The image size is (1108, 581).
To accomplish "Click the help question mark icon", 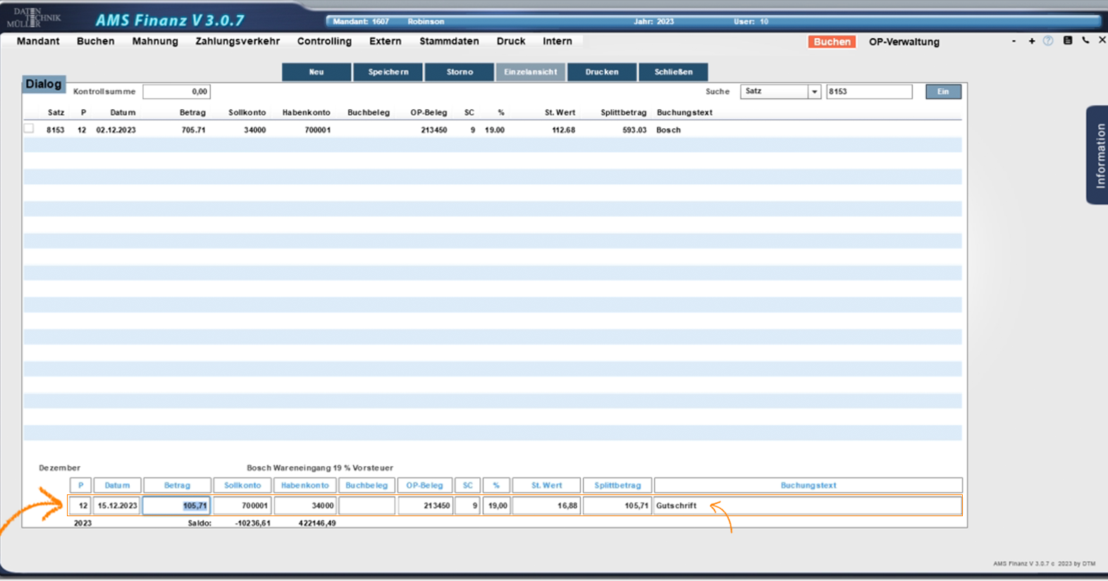I will tap(1048, 41).
